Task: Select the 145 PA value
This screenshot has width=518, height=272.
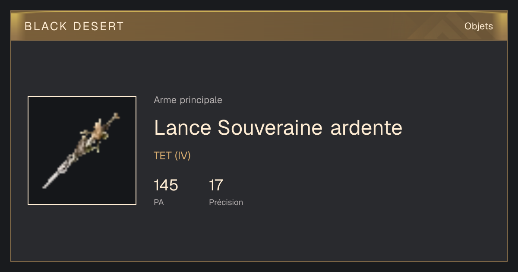Action: tap(166, 185)
